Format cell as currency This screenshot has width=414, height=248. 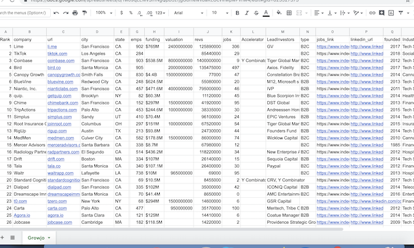(121, 12)
